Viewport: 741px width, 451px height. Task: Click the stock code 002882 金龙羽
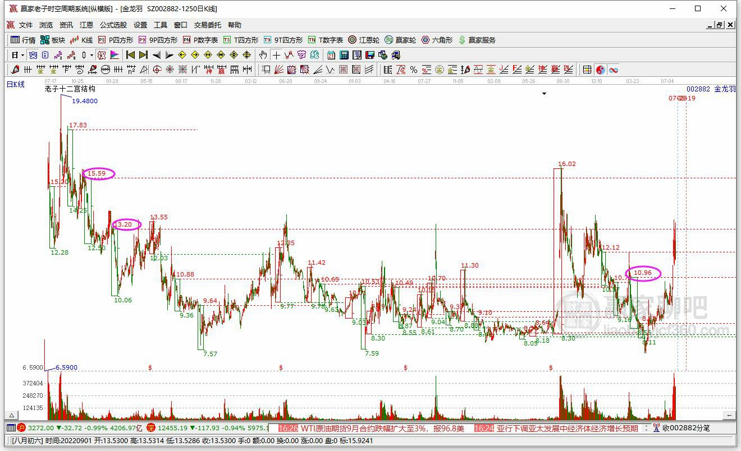[711, 89]
